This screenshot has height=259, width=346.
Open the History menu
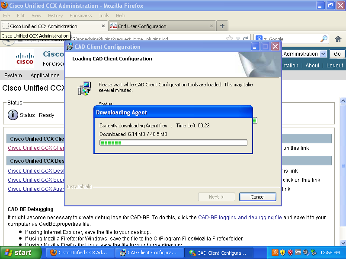[55, 16]
